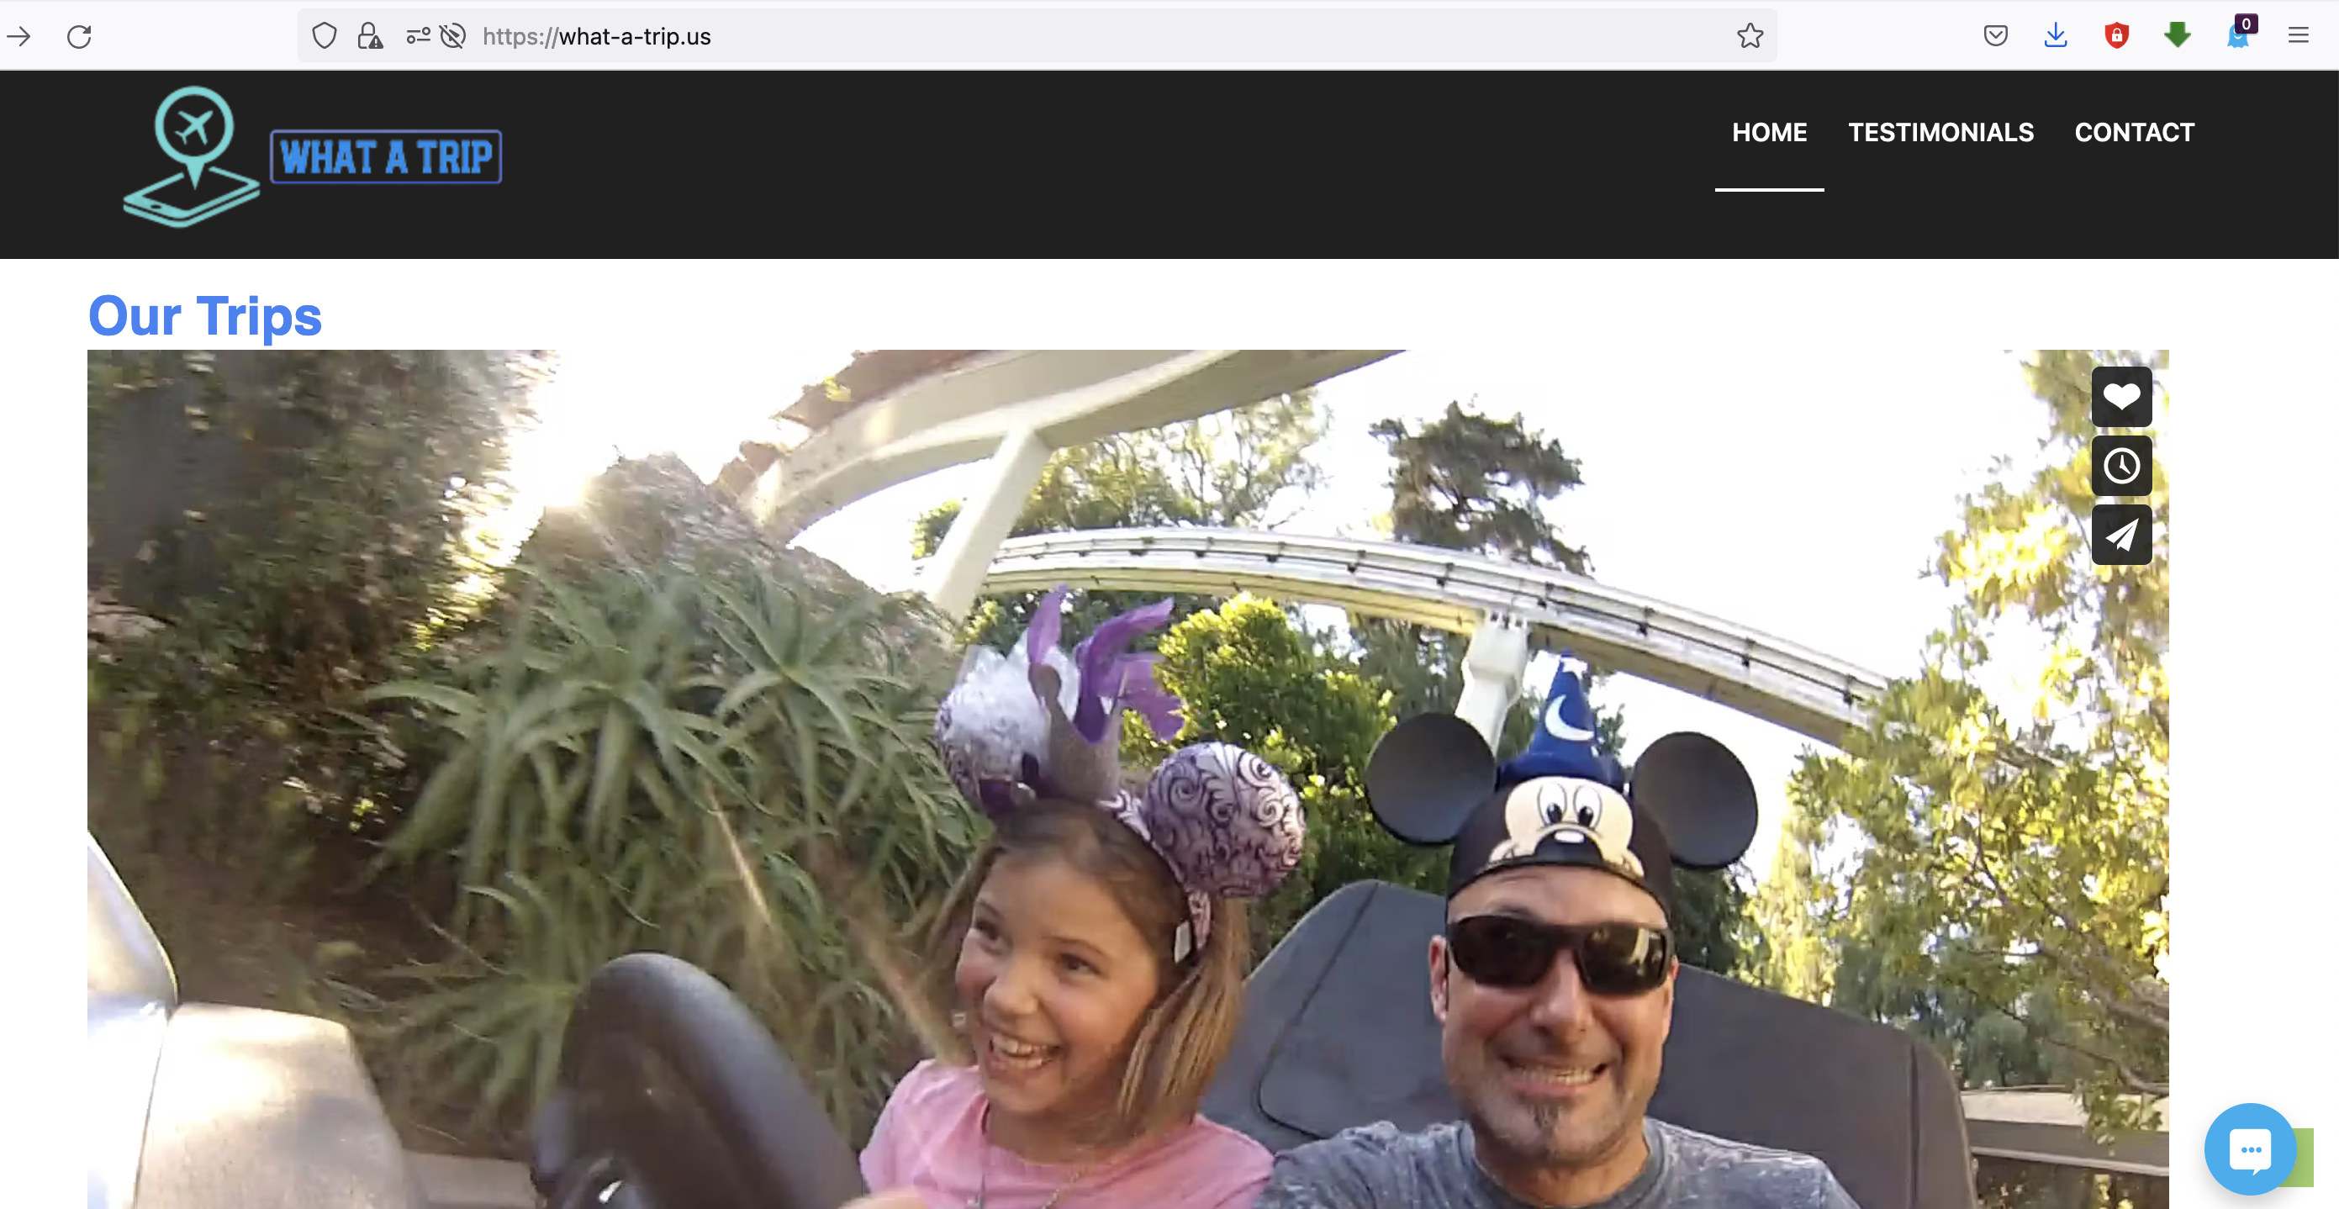Open the notification bell extension
This screenshot has height=1209, width=2339.
(x=2237, y=36)
